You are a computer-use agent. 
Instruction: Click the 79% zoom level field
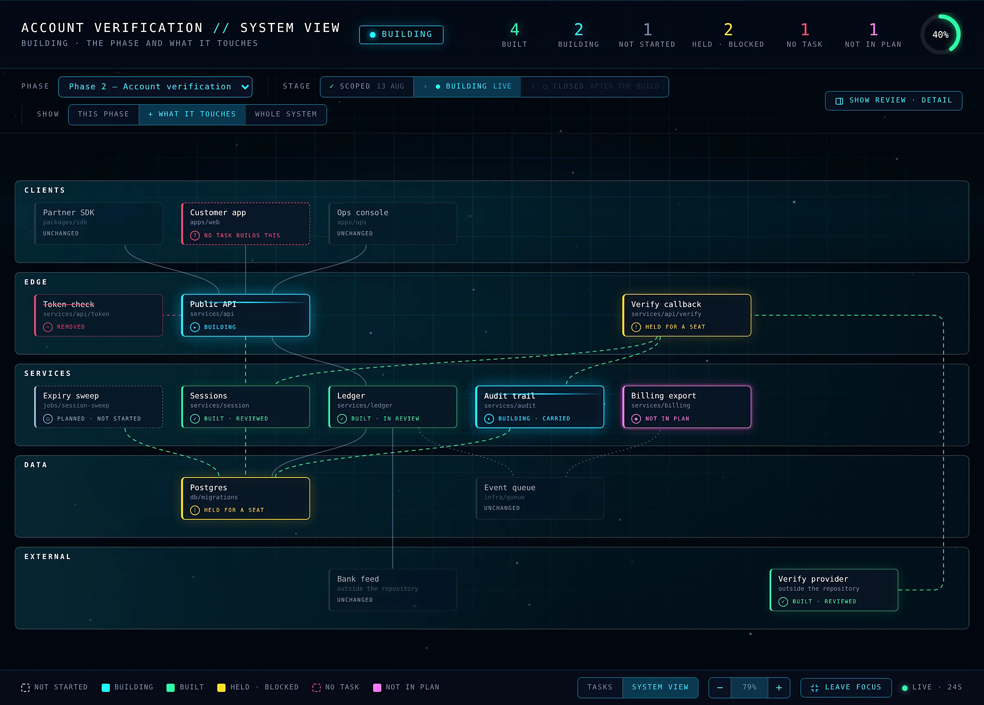(749, 688)
